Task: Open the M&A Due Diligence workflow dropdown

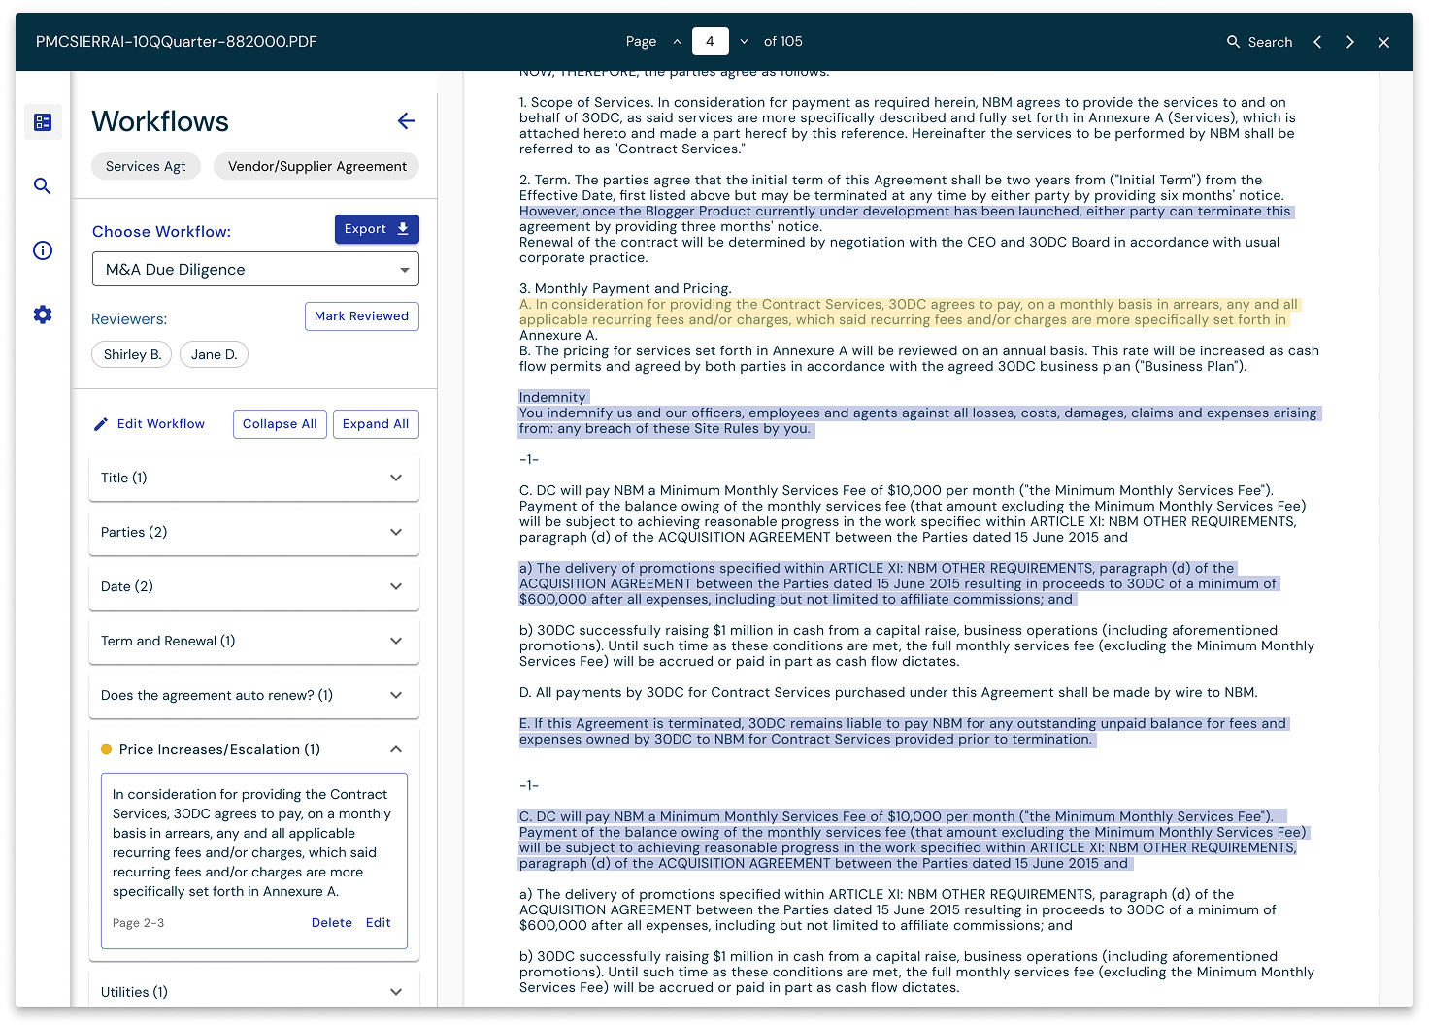Action: pyautogui.click(x=255, y=270)
